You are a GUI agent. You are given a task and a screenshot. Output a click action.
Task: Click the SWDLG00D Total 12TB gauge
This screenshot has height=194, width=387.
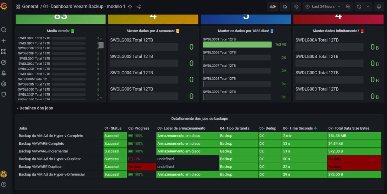point(329,96)
